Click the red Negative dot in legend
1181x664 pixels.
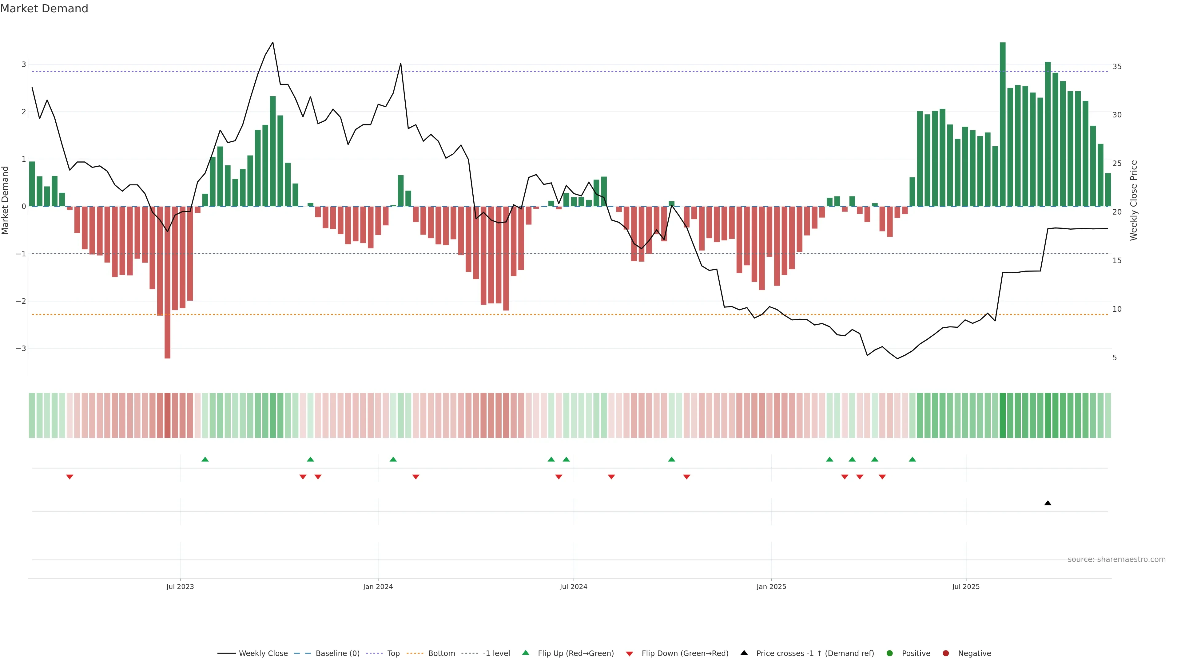click(946, 654)
